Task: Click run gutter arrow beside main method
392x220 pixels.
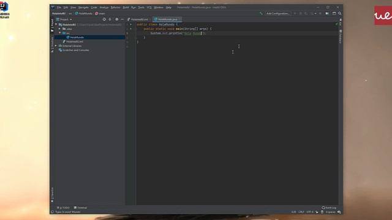Action: pyautogui.click(x=130, y=29)
